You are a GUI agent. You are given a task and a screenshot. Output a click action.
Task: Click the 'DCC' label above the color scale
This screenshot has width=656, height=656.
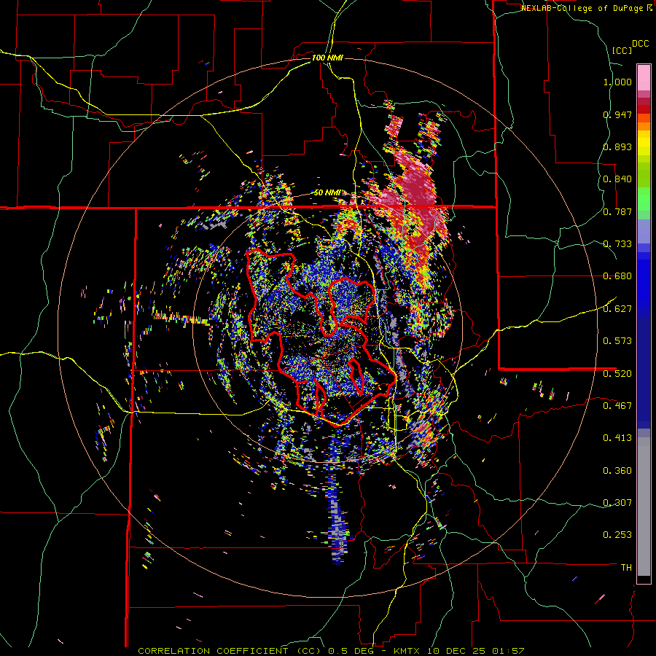640,44
